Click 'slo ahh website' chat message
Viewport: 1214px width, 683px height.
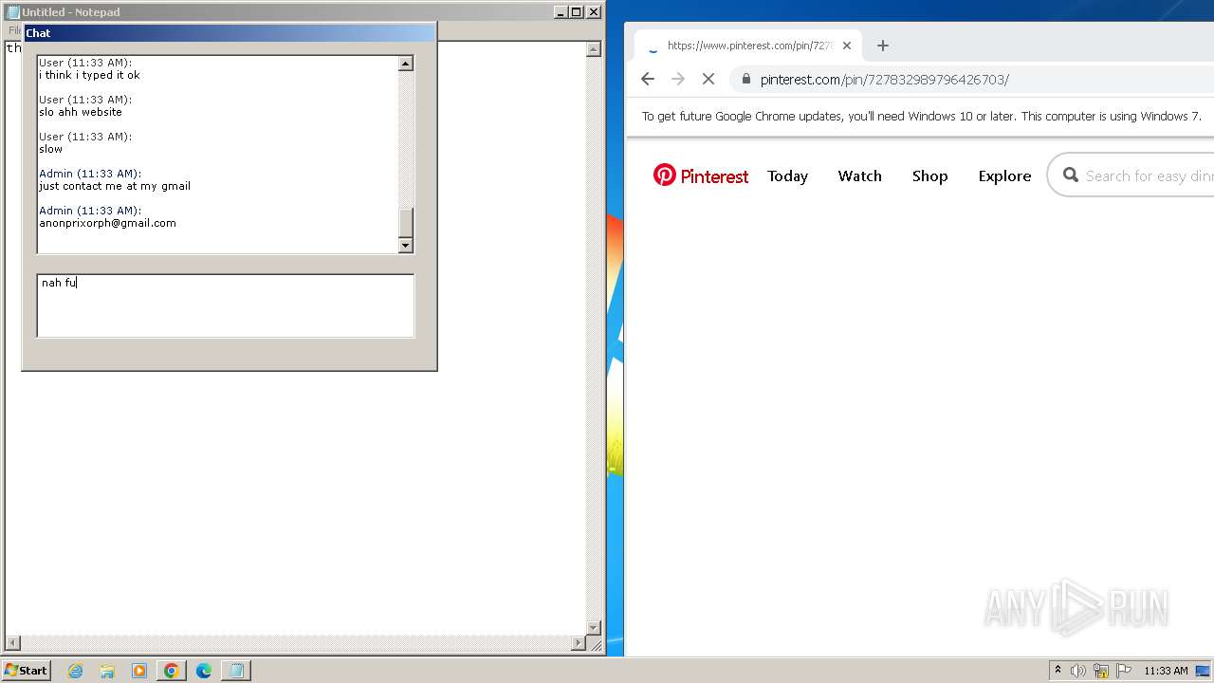point(81,112)
